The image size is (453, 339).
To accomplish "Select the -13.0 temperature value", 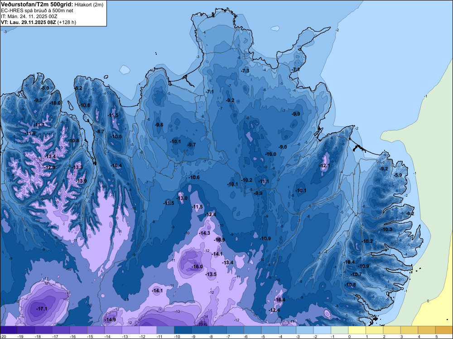I will tap(182, 198).
